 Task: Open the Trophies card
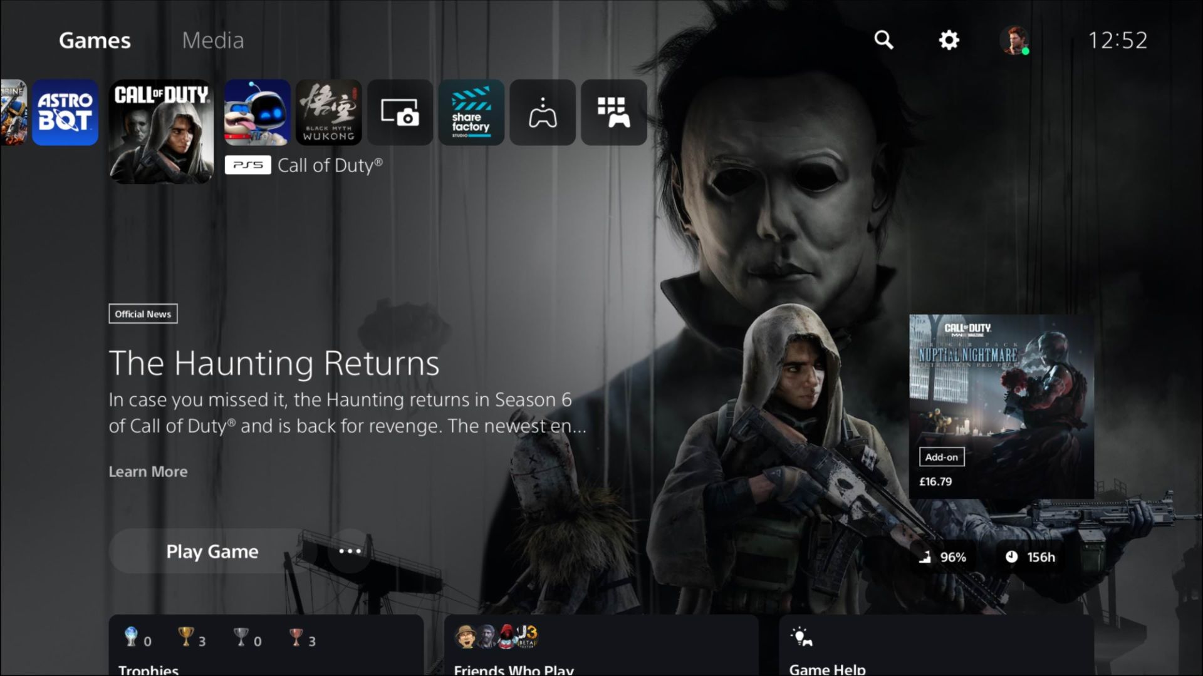(266, 645)
